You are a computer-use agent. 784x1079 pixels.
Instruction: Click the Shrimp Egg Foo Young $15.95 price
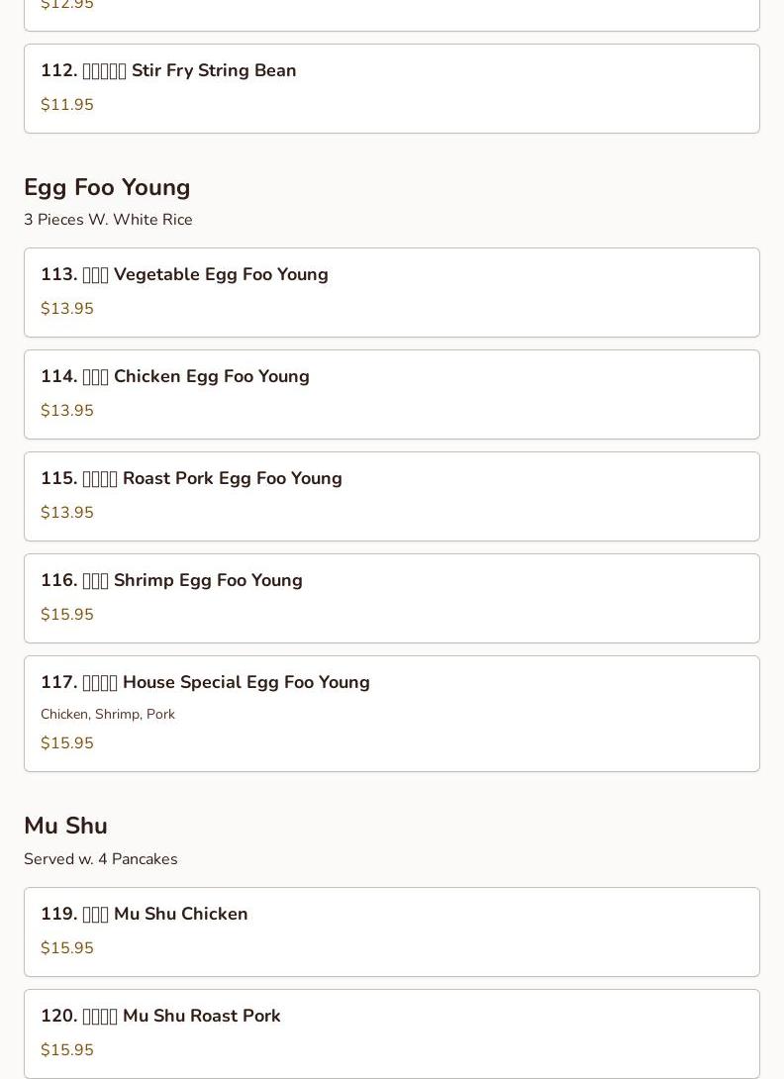click(x=66, y=614)
